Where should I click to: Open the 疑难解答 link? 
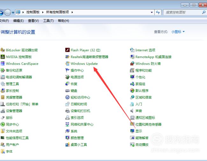coord(142,138)
